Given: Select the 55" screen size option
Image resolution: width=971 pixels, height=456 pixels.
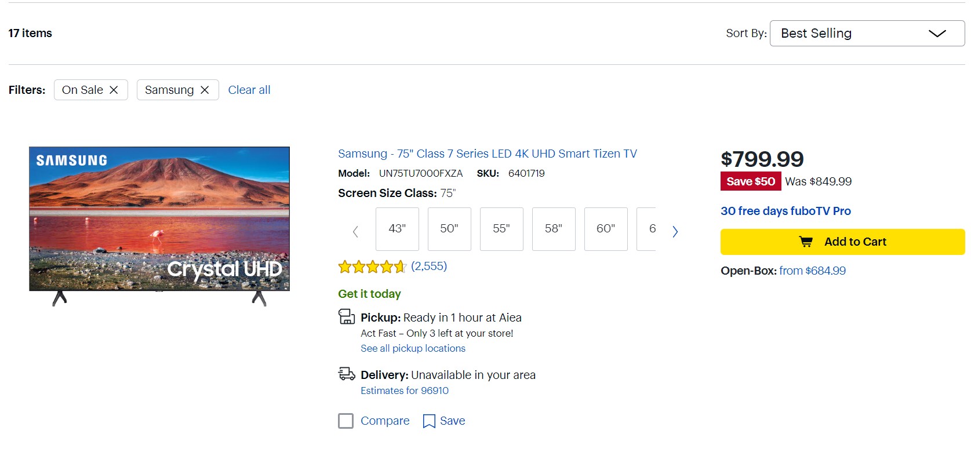Looking at the screenshot, I should point(501,229).
